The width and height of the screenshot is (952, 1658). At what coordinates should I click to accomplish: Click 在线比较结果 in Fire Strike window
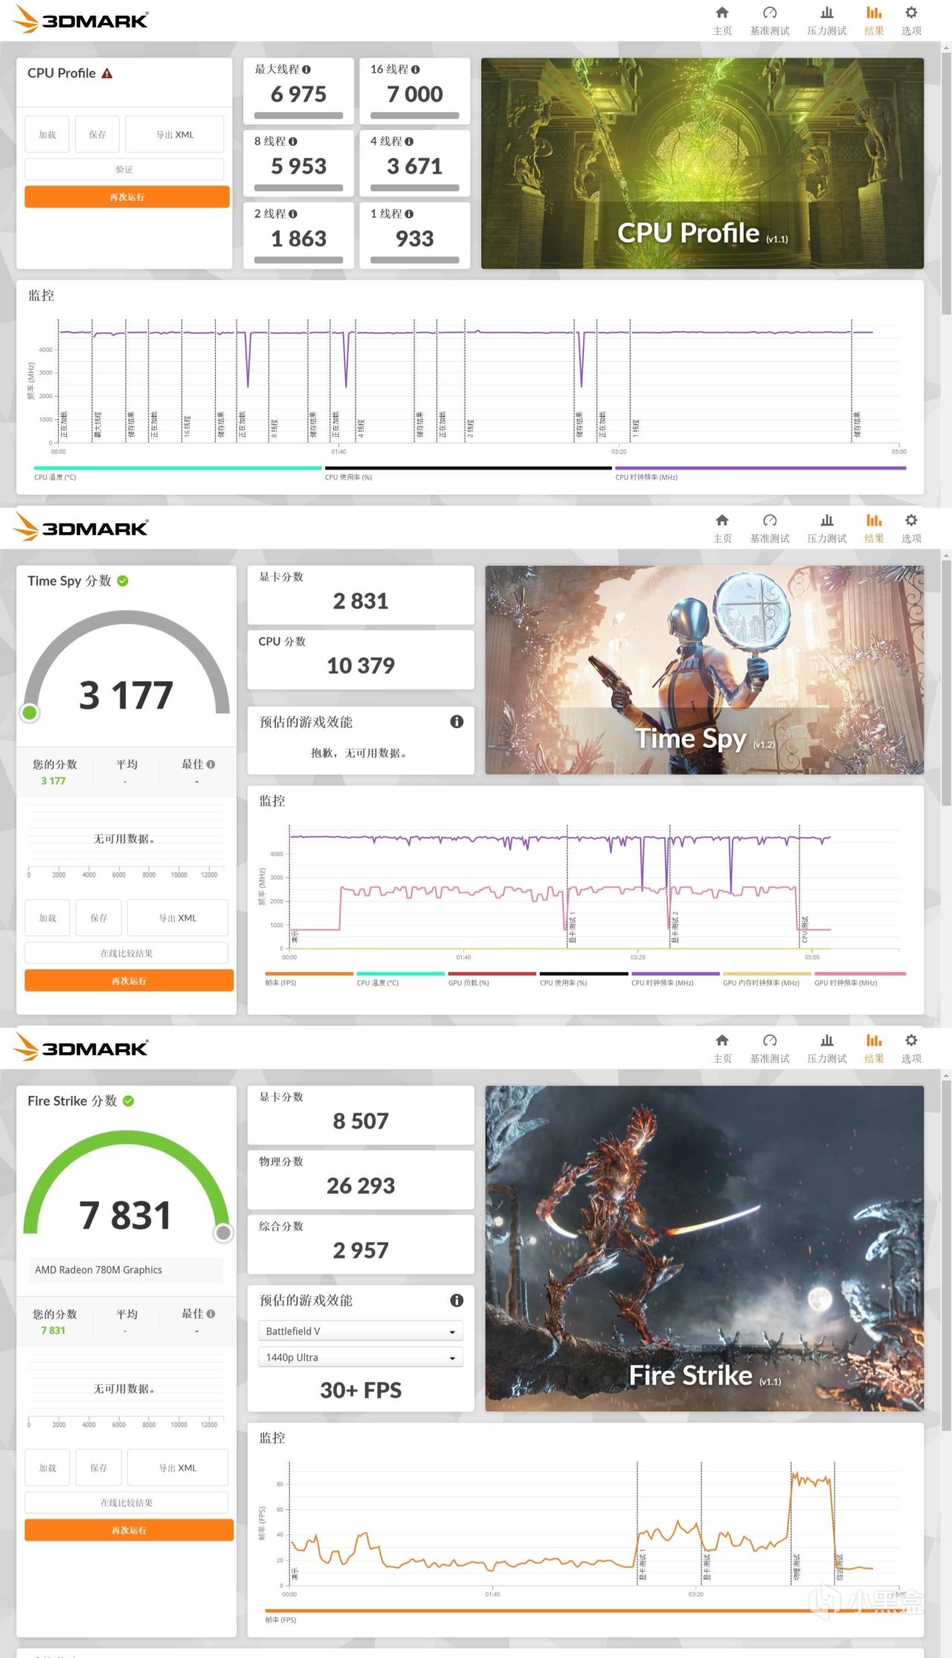pos(126,1503)
